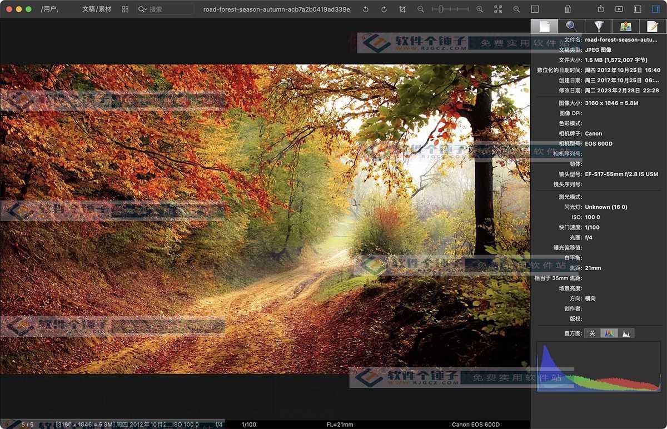Rotate the image clockwise
The height and width of the screenshot is (429, 667).
coord(384,9)
